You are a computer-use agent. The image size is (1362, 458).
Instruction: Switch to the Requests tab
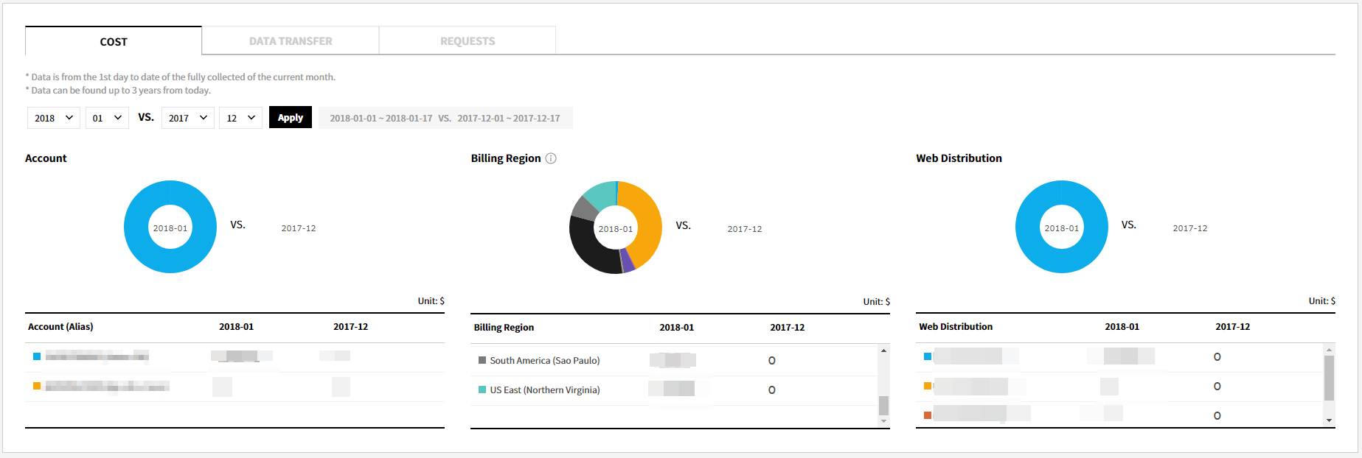[x=468, y=41]
